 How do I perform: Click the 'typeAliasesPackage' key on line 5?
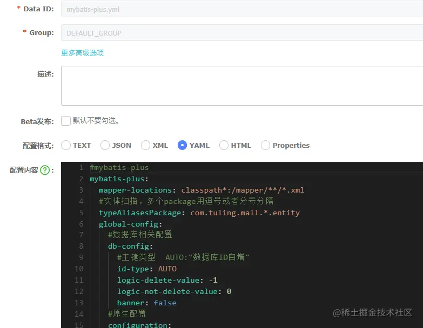140,213
